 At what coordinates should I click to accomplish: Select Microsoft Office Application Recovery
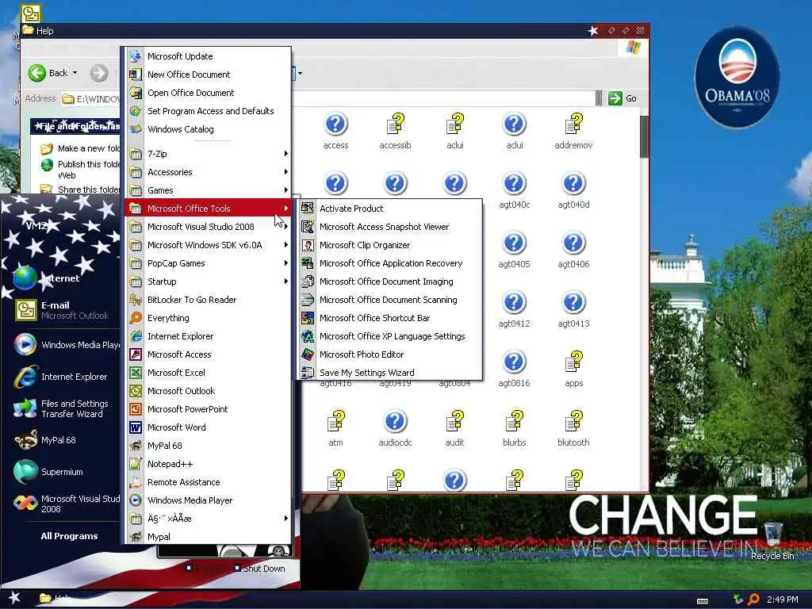pos(390,263)
